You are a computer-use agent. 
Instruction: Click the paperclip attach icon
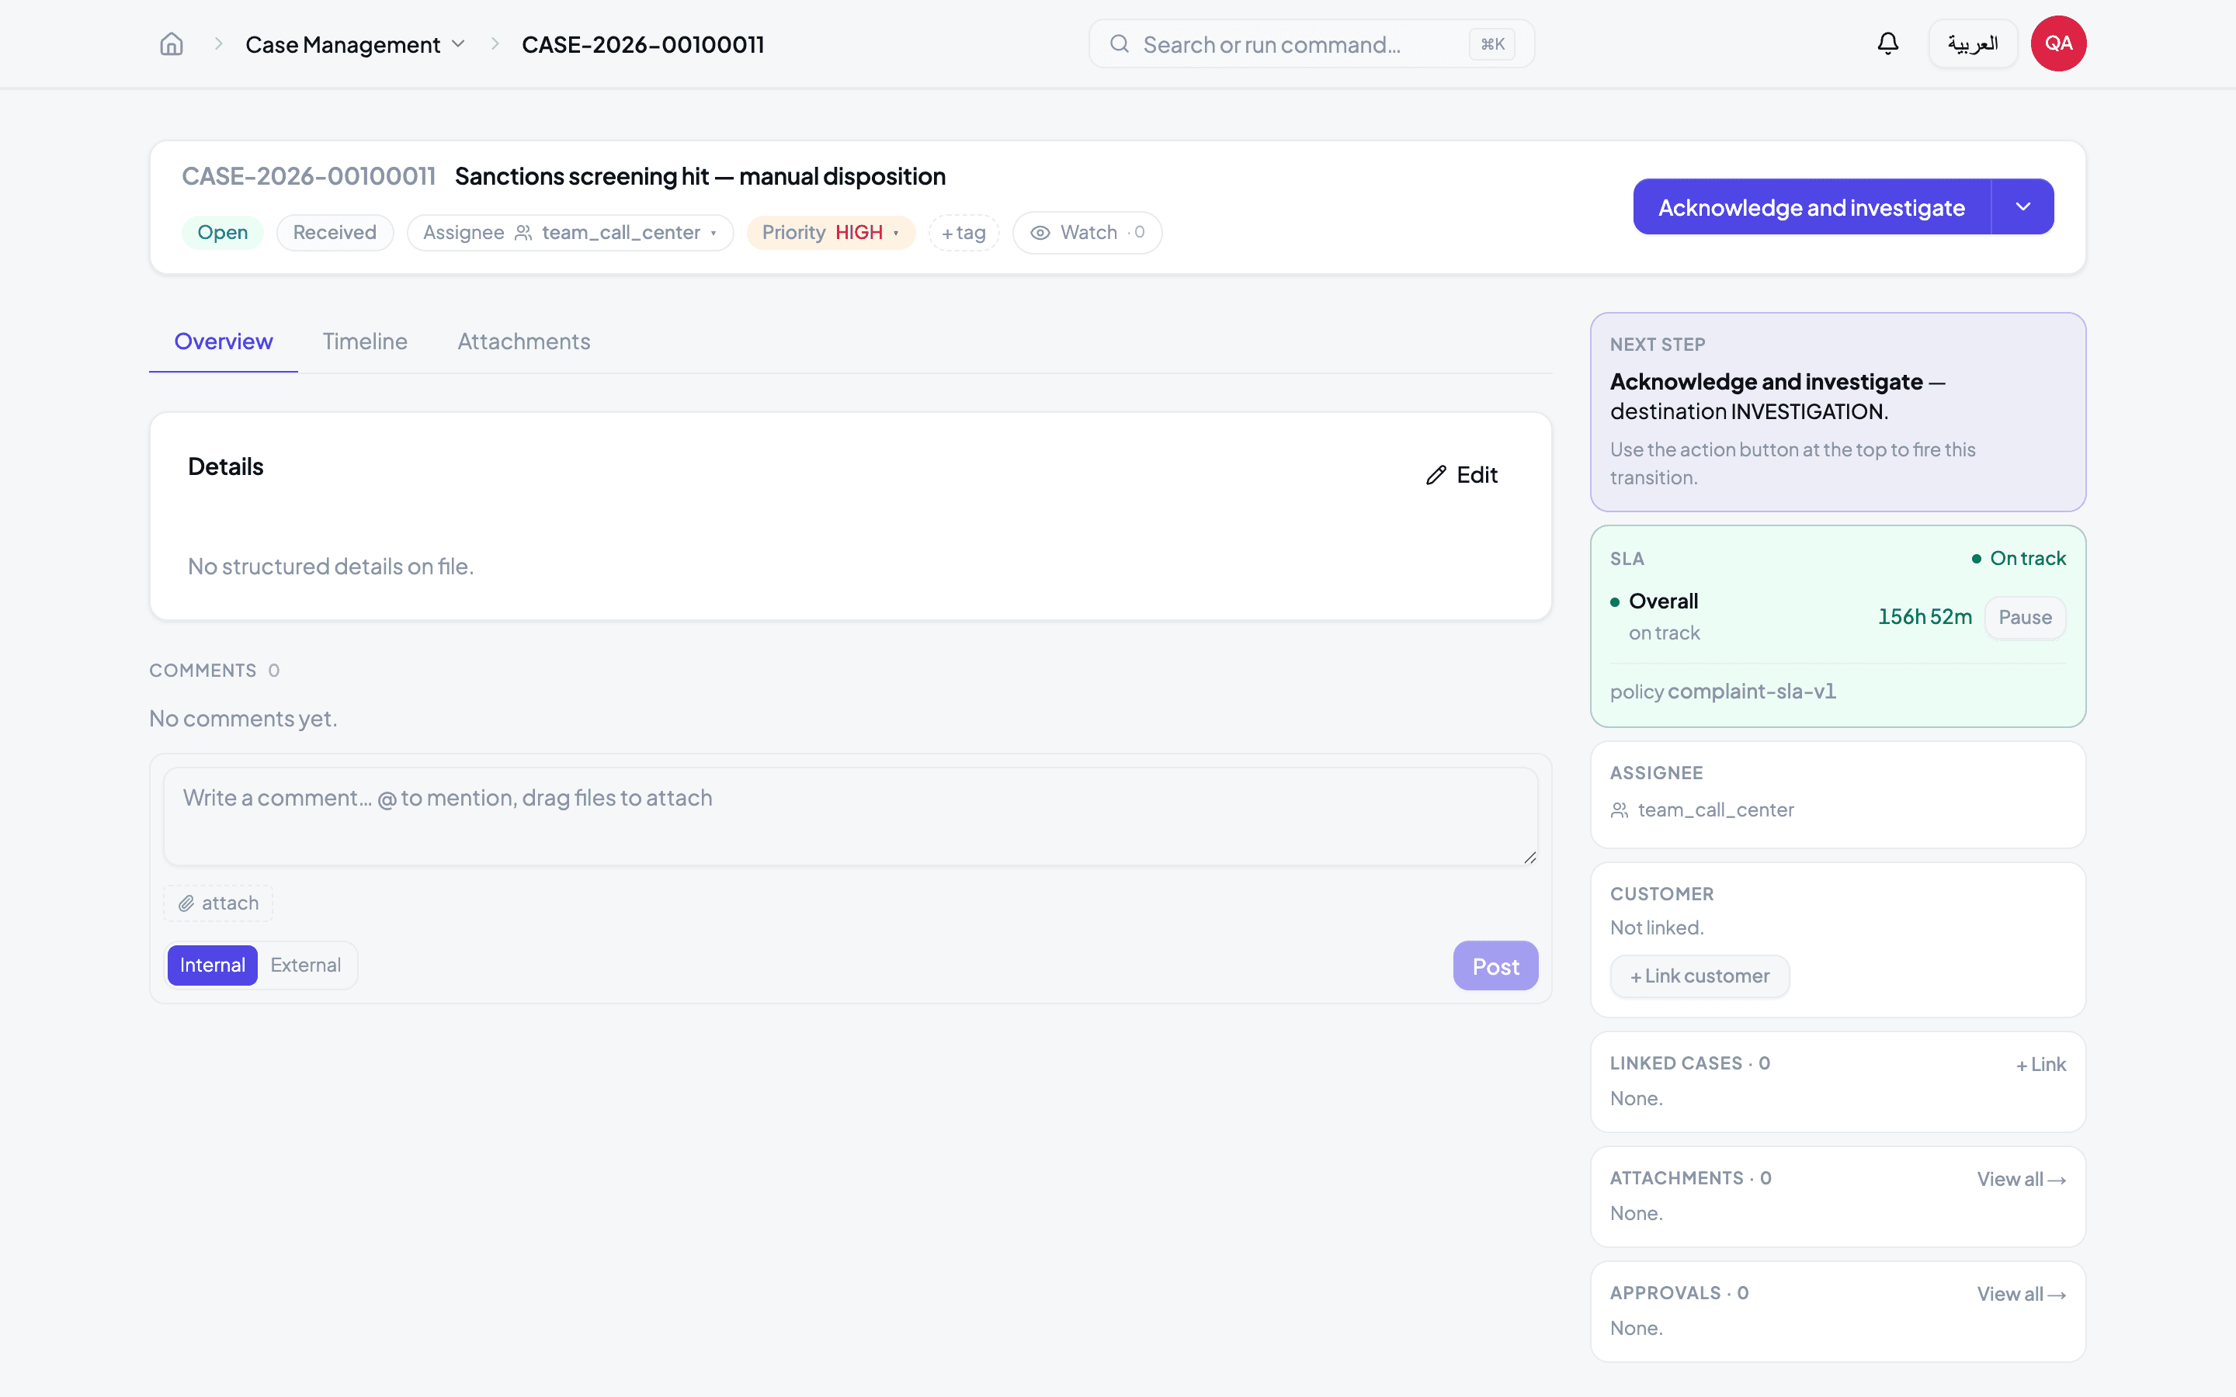coord(186,903)
